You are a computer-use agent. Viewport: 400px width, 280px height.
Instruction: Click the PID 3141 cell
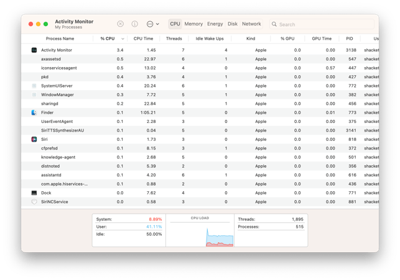click(x=351, y=130)
